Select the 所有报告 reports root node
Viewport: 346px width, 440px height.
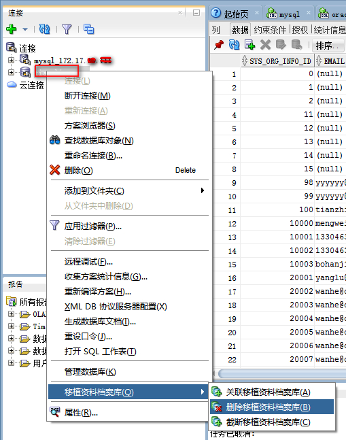pyautogui.click(x=27, y=302)
